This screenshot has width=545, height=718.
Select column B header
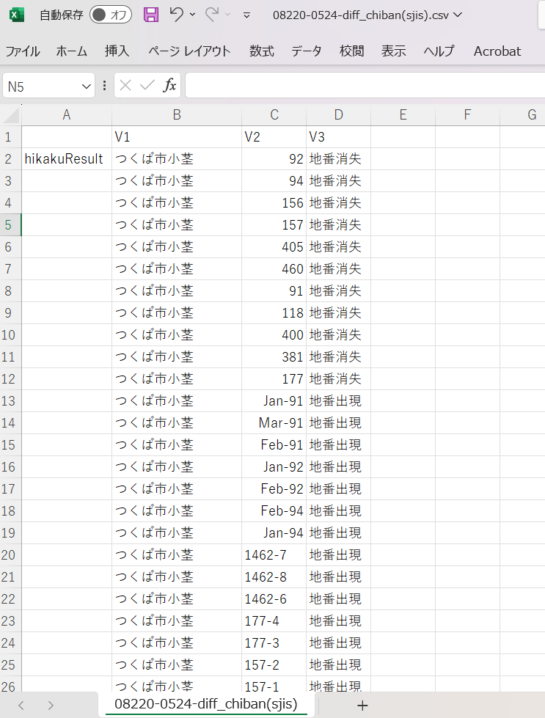point(177,115)
